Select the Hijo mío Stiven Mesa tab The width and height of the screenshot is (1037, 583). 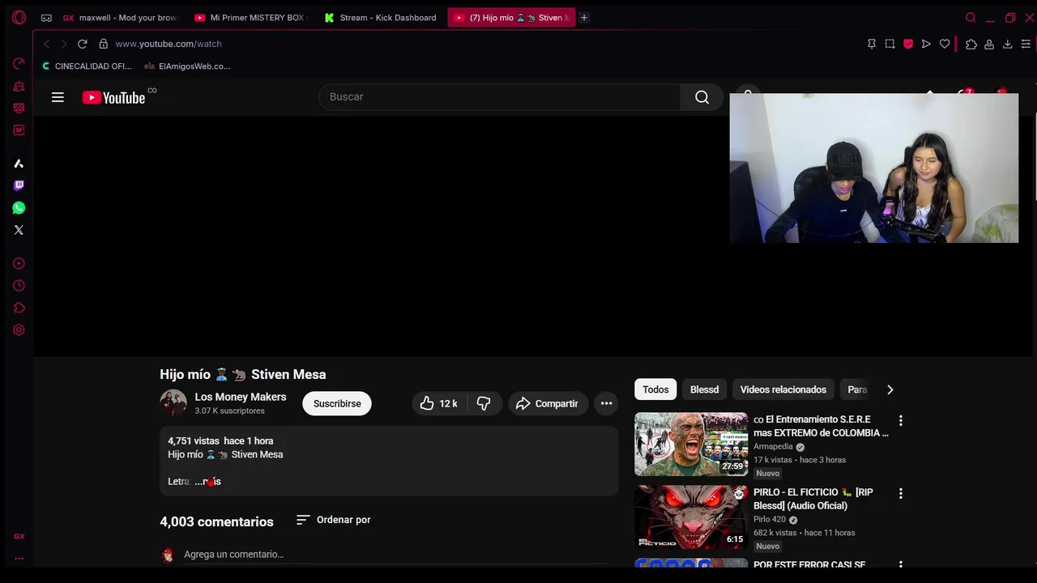click(511, 17)
